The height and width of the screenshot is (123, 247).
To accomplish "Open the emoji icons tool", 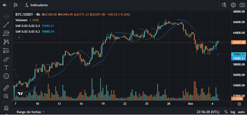I will point(6,76).
